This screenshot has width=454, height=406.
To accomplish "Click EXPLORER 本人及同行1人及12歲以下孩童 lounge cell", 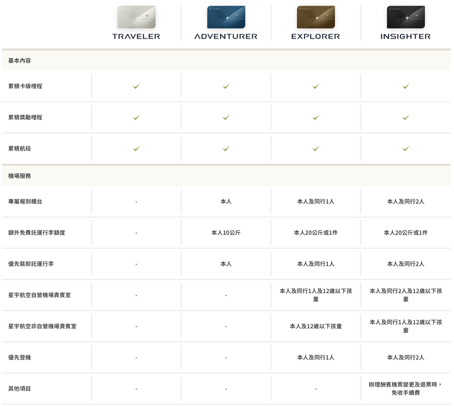I will point(316,295).
